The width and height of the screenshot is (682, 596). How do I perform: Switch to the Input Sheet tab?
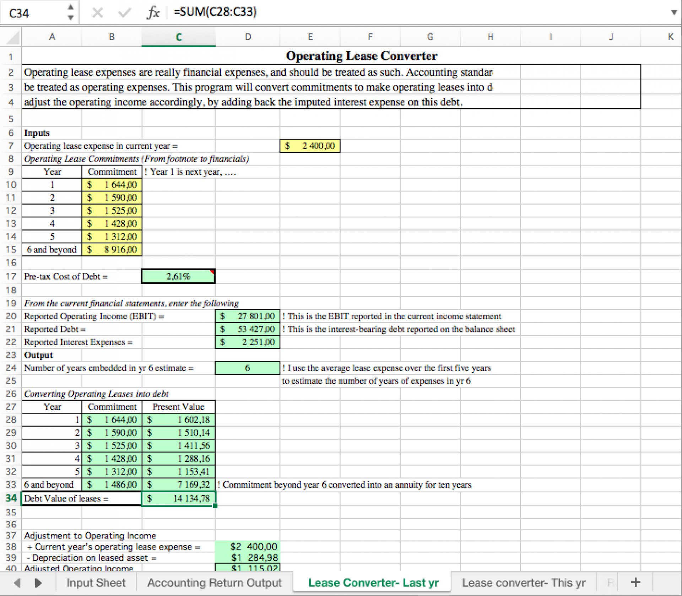tap(96, 583)
